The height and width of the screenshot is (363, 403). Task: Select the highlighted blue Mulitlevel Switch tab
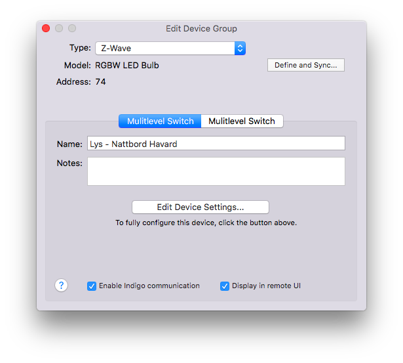[x=160, y=121]
